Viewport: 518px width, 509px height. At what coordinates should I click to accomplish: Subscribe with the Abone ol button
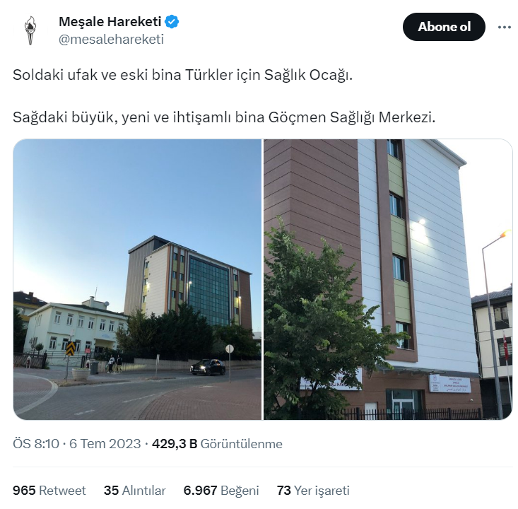[444, 27]
